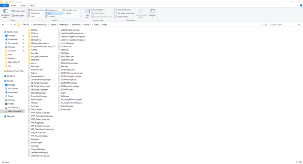This screenshot has height=164, width=303.
Task: Switch to the Share ribbon tab
Action: click(23, 6)
